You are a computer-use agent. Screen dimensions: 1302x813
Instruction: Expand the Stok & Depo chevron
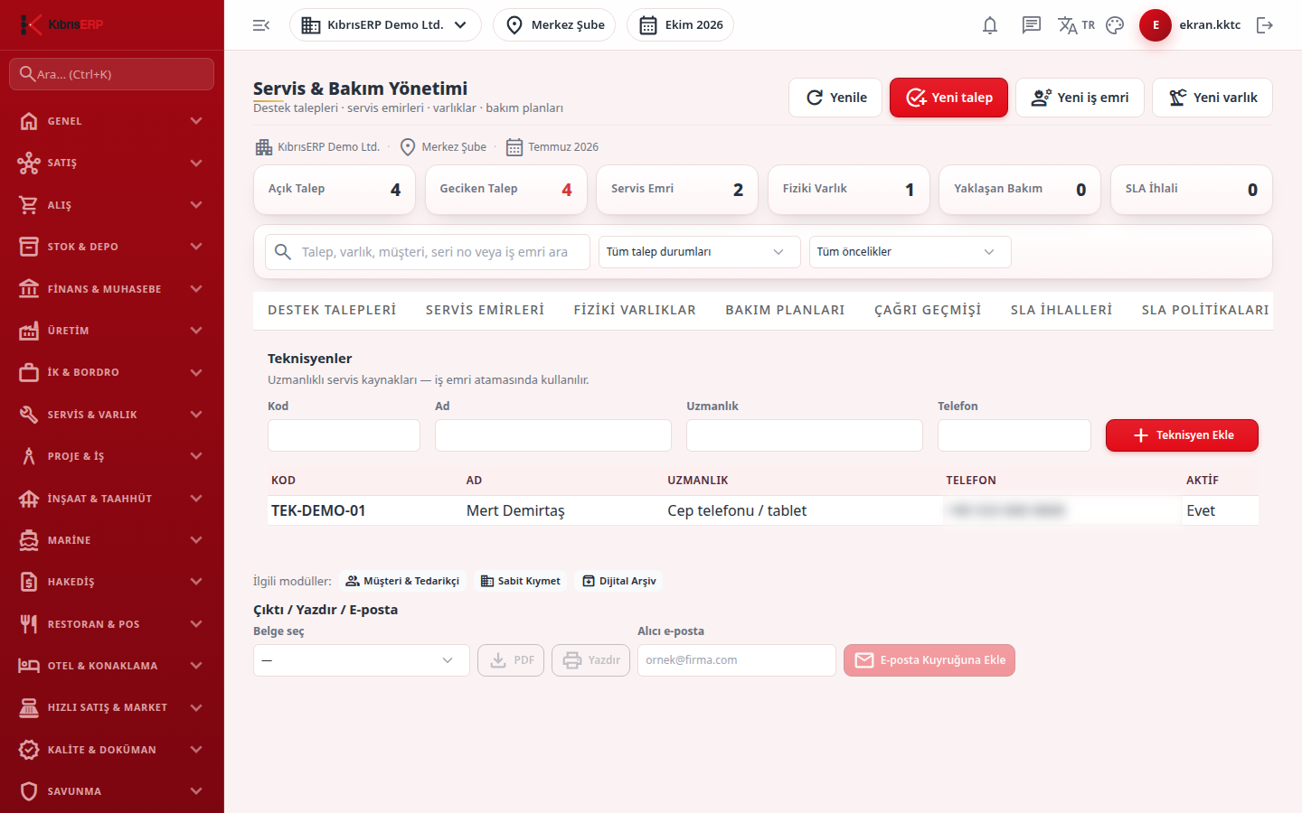point(196,247)
